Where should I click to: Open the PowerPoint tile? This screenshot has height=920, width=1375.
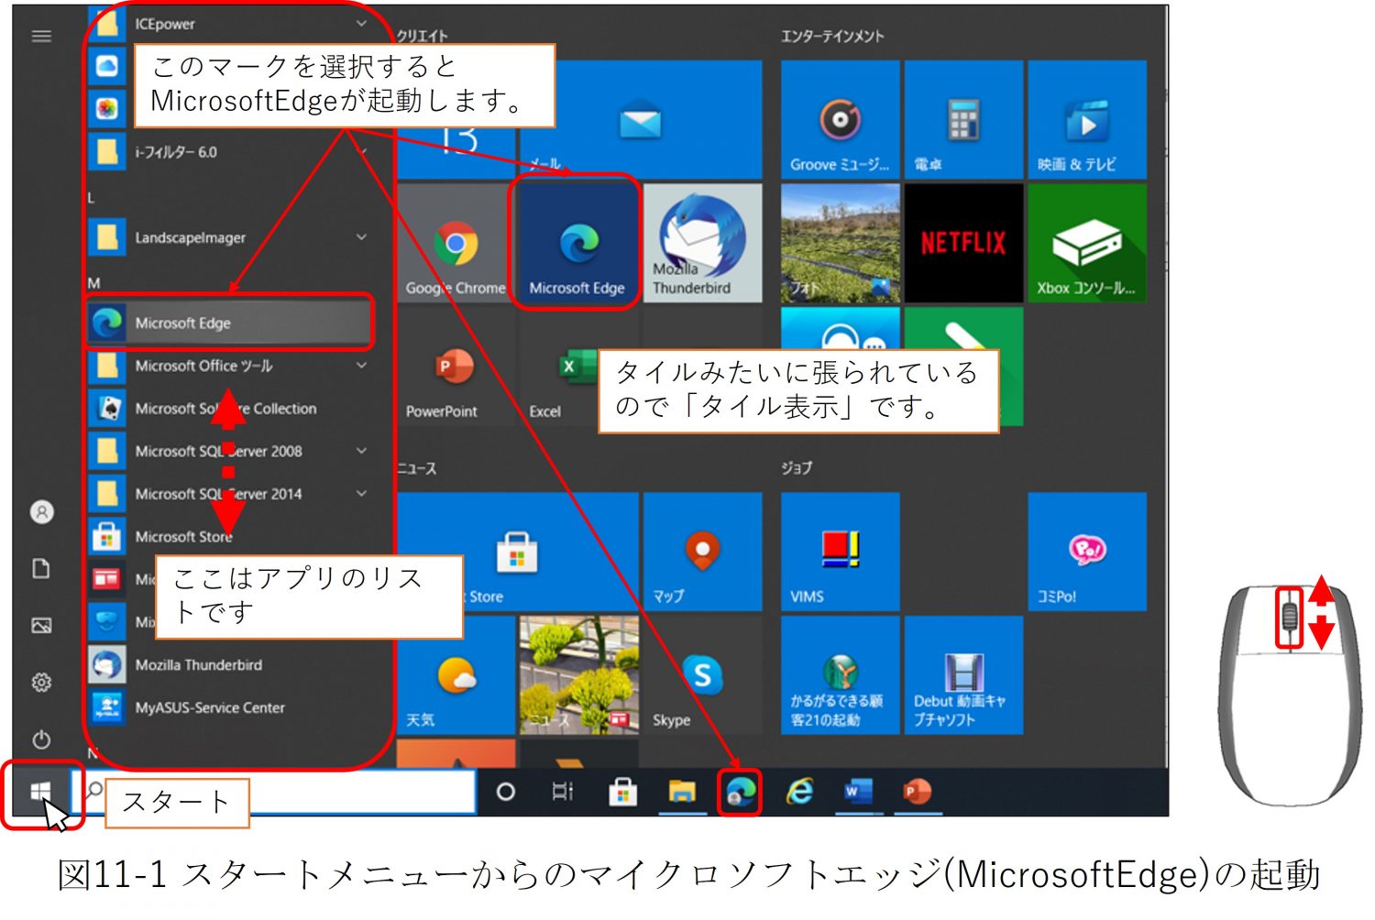[454, 367]
